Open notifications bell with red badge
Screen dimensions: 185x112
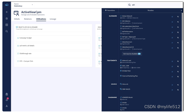click(x=7, y=100)
